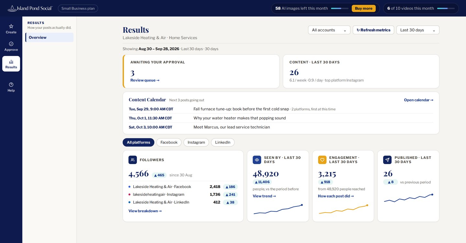Click the Published posts sparkline
Image resolution: width=466 pixels, height=243 pixels.
408,198
